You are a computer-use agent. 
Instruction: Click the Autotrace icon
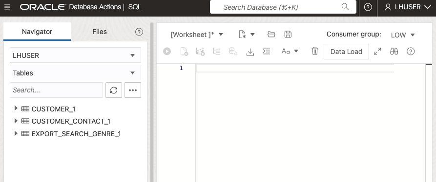click(x=217, y=52)
